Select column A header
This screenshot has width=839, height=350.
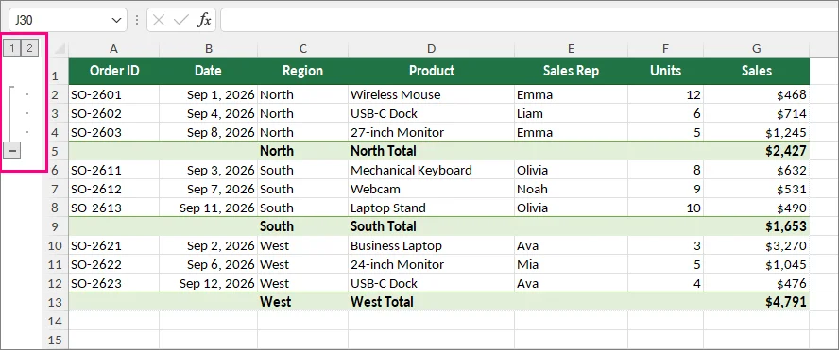coord(113,49)
